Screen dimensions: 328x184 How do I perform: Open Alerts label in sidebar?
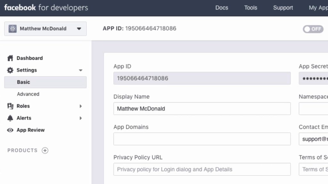pyautogui.click(x=24, y=118)
